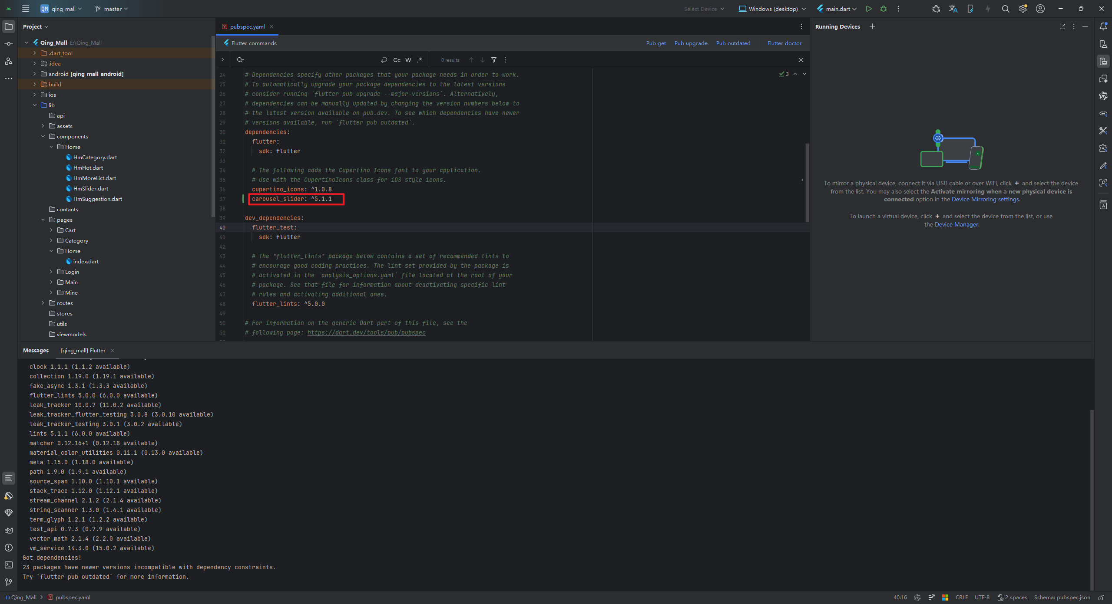Click the Debug bug icon

point(884,9)
